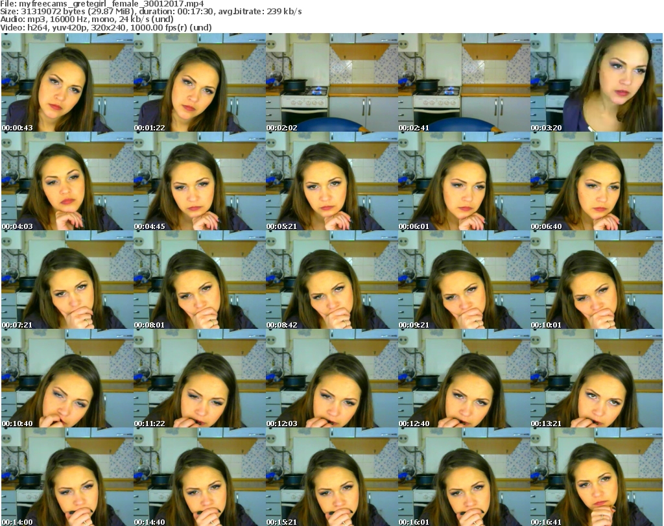Open the frame stamped 00:05:21
The height and width of the screenshot is (526, 664).
331,181
